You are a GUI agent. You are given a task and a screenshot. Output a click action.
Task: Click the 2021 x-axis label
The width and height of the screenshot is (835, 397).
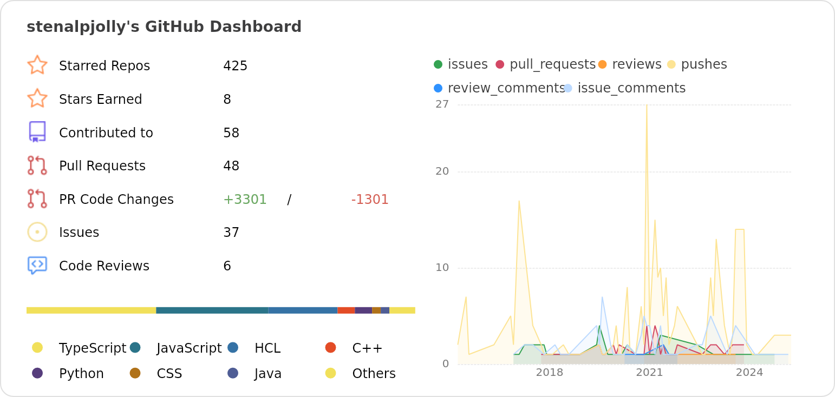pyautogui.click(x=649, y=373)
